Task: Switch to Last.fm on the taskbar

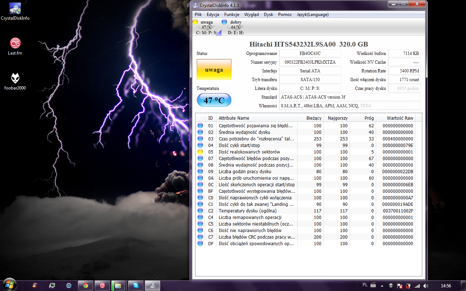Action: (x=102, y=286)
